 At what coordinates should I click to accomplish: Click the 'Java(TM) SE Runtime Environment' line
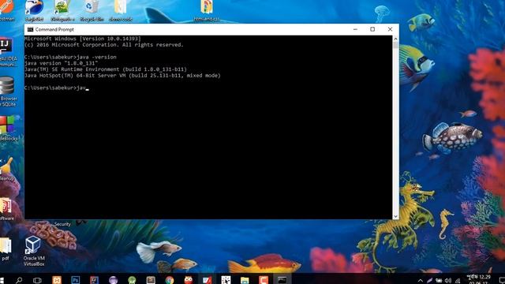(x=106, y=69)
